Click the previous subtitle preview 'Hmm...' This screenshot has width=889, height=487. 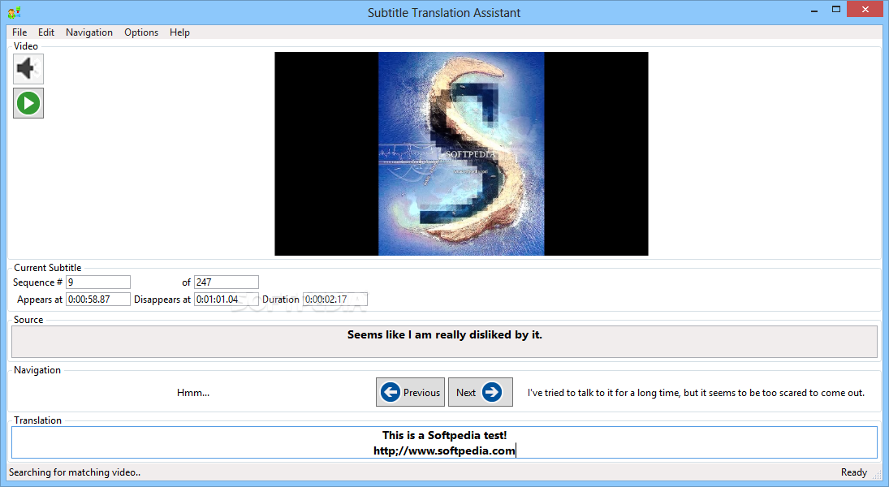tap(193, 393)
